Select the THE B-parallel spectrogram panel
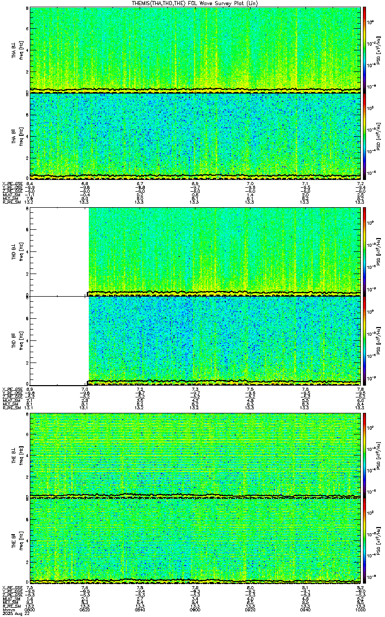 pos(195,540)
